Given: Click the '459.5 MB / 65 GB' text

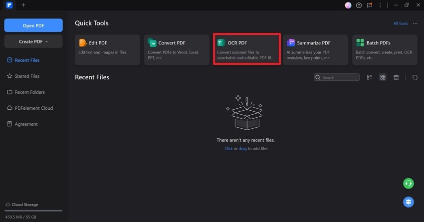Looking at the screenshot, I should pyautogui.click(x=20, y=217).
